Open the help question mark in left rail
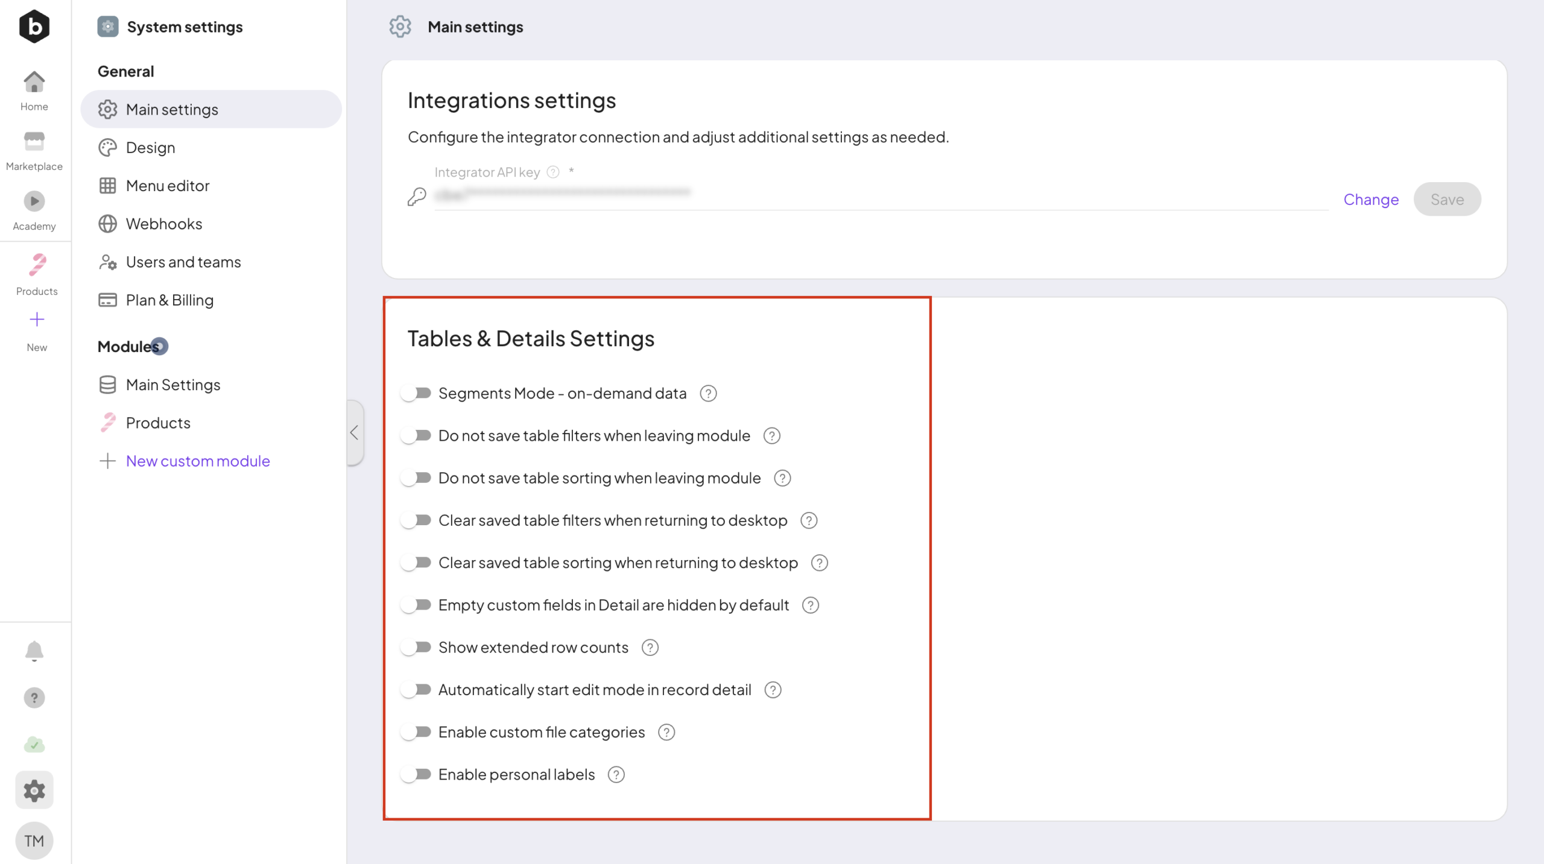The image size is (1544, 864). (x=34, y=698)
